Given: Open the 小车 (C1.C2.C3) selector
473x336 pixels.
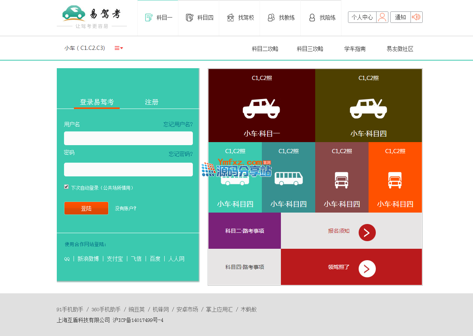Looking at the screenshot, I should point(85,48).
